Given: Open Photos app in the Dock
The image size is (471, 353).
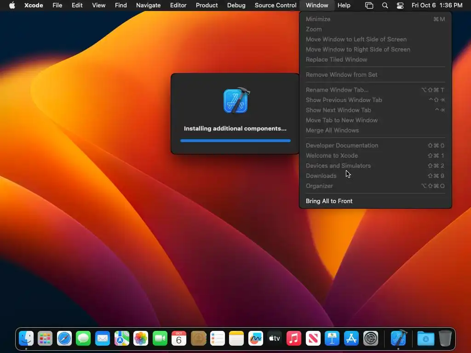Looking at the screenshot, I should click(141, 339).
